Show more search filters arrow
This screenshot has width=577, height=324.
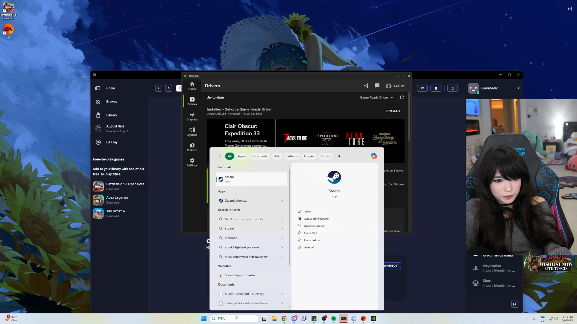(340, 156)
